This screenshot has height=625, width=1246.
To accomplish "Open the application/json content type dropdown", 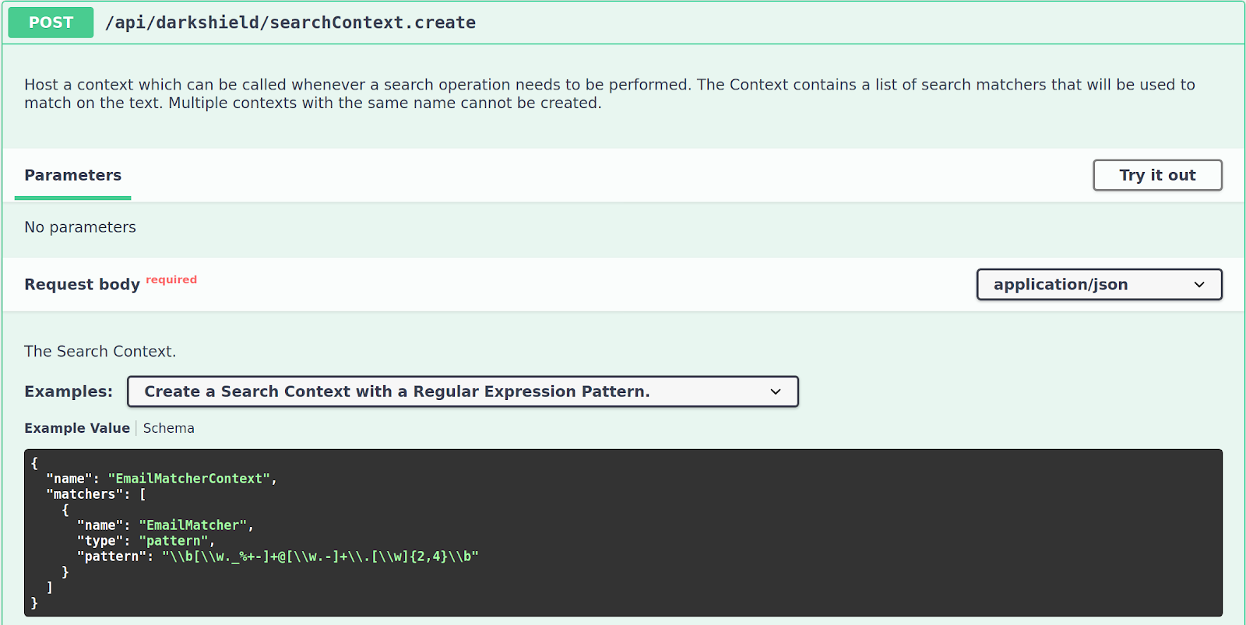I will click(x=1099, y=284).
